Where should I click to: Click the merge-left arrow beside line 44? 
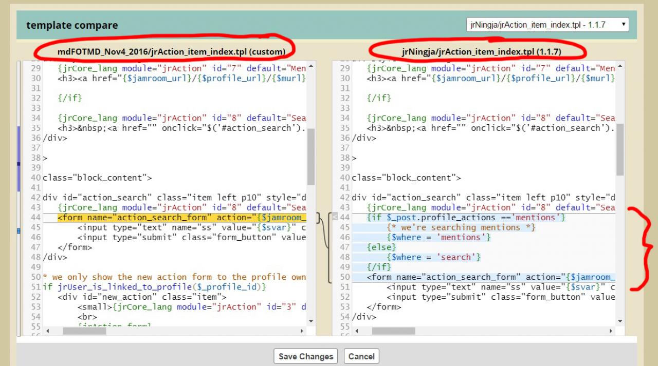tap(335, 218)
